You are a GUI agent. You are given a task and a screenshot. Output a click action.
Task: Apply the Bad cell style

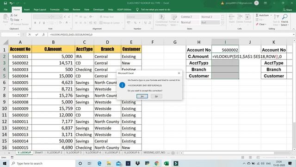(210, 23)
